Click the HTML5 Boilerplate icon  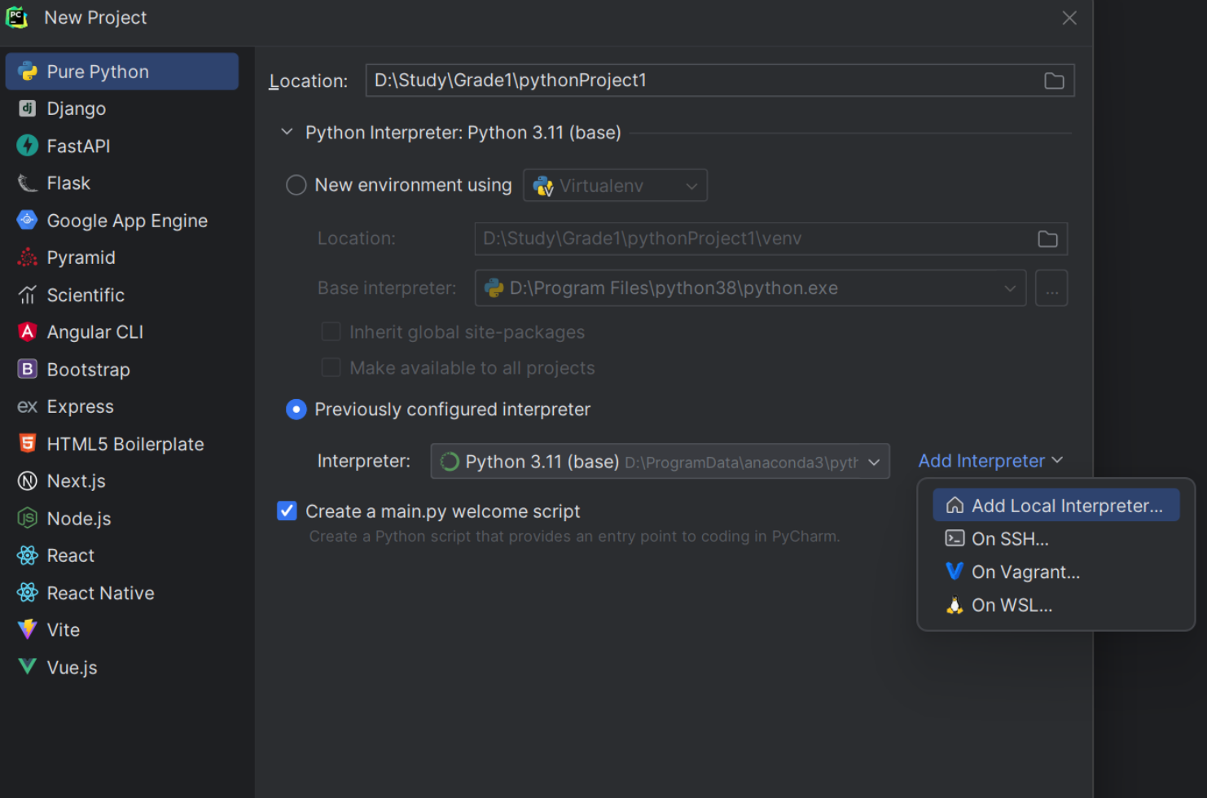tap(28, 443)
